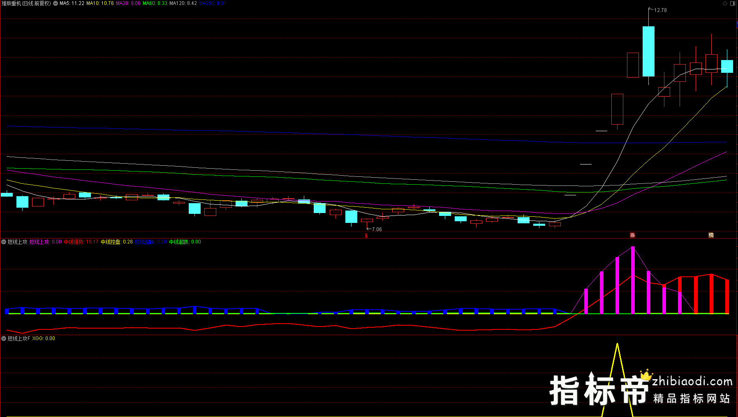Click the MA250: 9.31 label
The height and width of the screenshot is (417, 738).
click(x=213, y=3)
